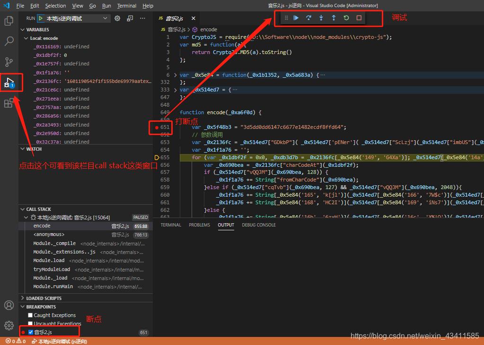This screenshot has width=484, height=345.
Task: Click debug status 本地js逆向调试 in status bar
Action: tap(60, 342)
